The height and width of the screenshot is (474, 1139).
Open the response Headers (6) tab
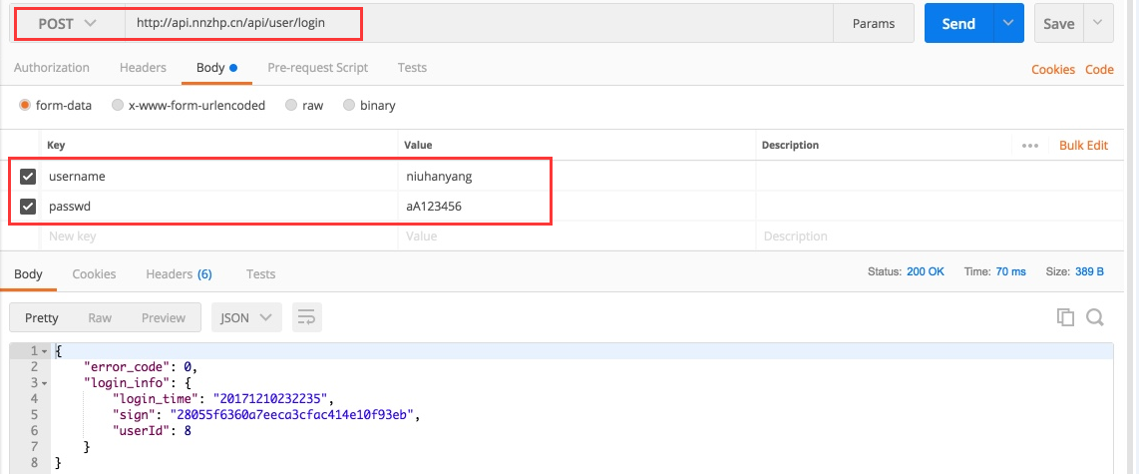click(179, 274)
